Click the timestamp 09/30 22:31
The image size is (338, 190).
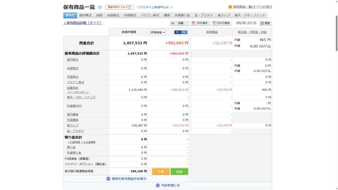coord(246,23)
